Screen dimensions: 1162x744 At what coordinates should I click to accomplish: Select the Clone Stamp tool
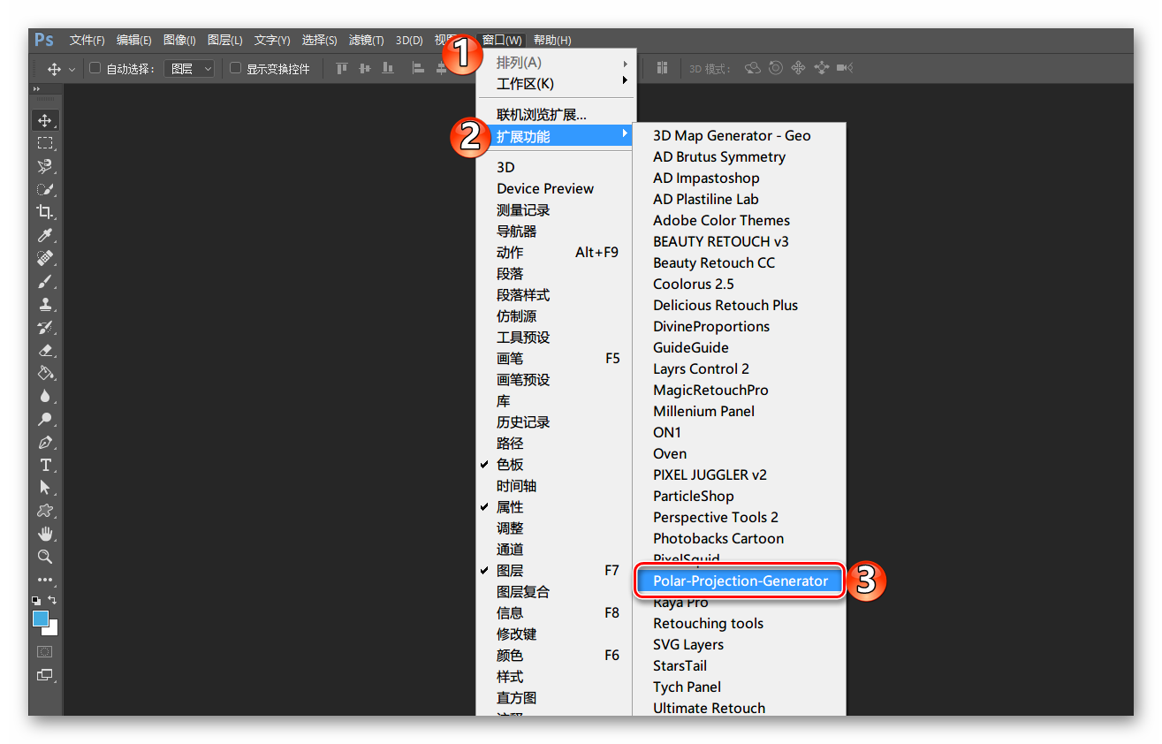click(45, 304)
